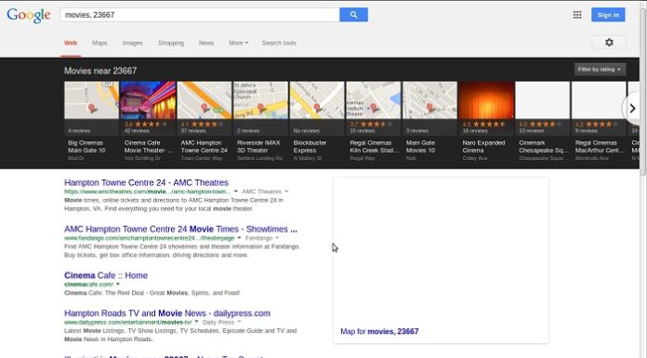This screenshot has height=358, width=647.
Task: Expand arrow next to dailypress.com URL
Action: point(196,322)
